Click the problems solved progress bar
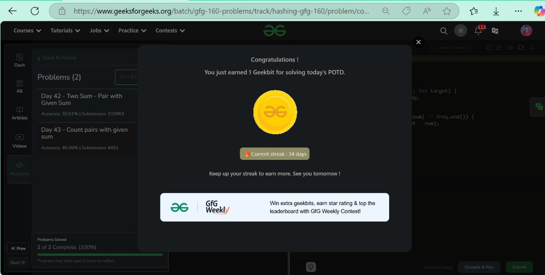This screenshot has height=275, width=545. [x=100, y=255]
